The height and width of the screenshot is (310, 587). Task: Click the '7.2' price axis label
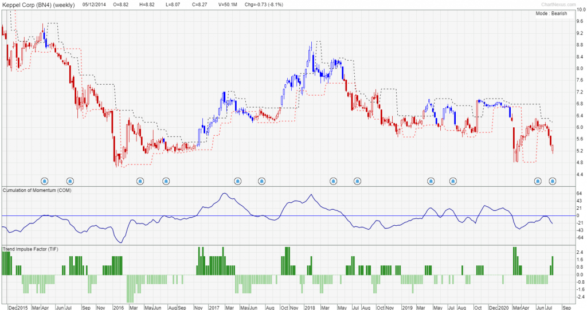coord(581,92)
